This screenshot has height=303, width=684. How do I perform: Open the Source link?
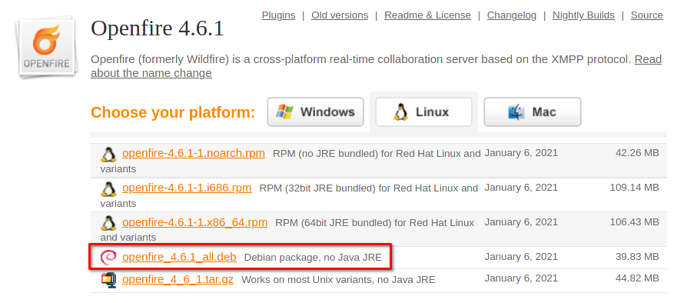pyautogui.click(x=647, y=15)
